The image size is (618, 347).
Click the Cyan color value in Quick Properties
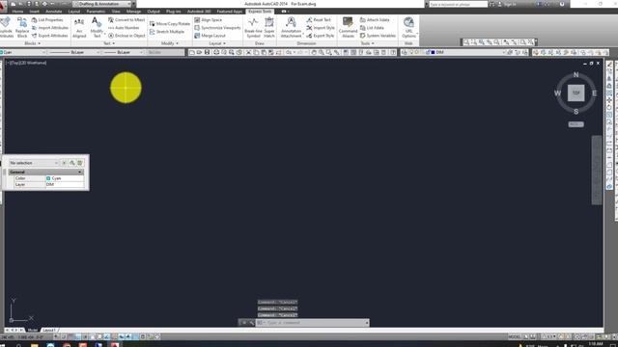point(65,178)
